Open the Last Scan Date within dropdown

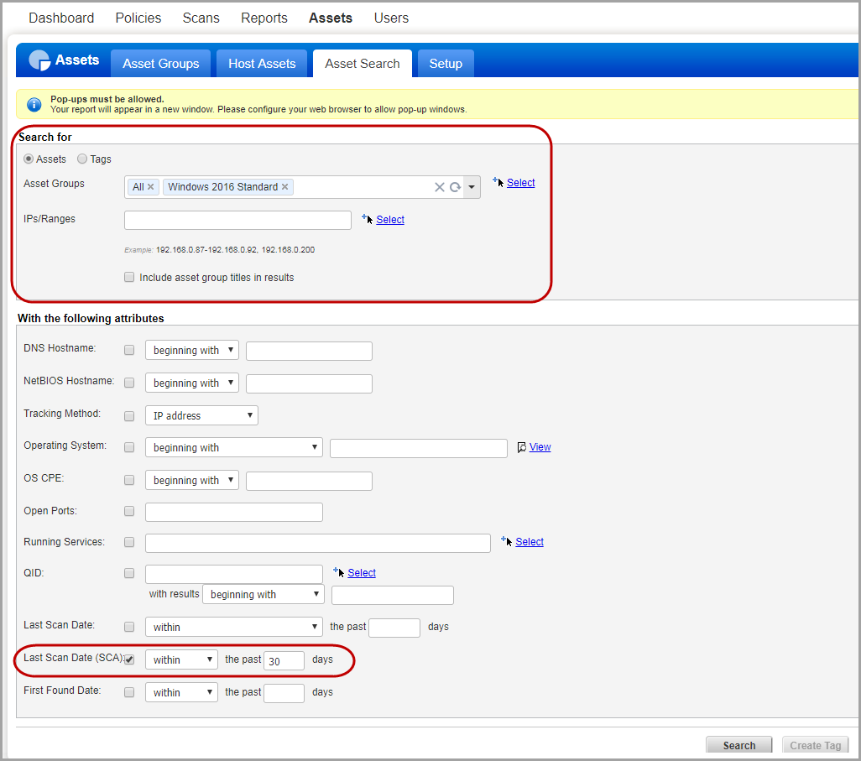[233, 626]
